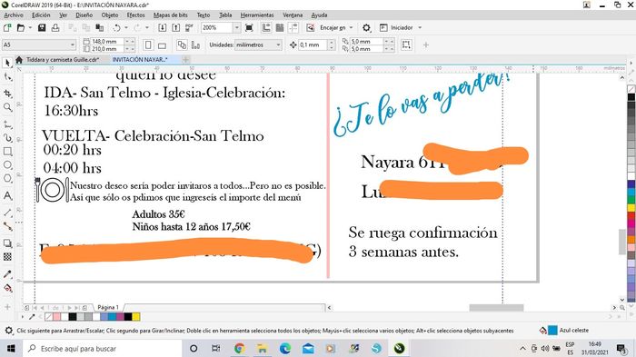Toggle show grid

280,27
